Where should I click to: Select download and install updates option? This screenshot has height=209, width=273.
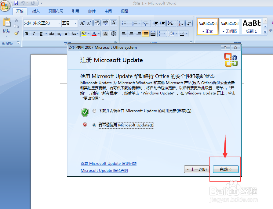pos(94,111)
